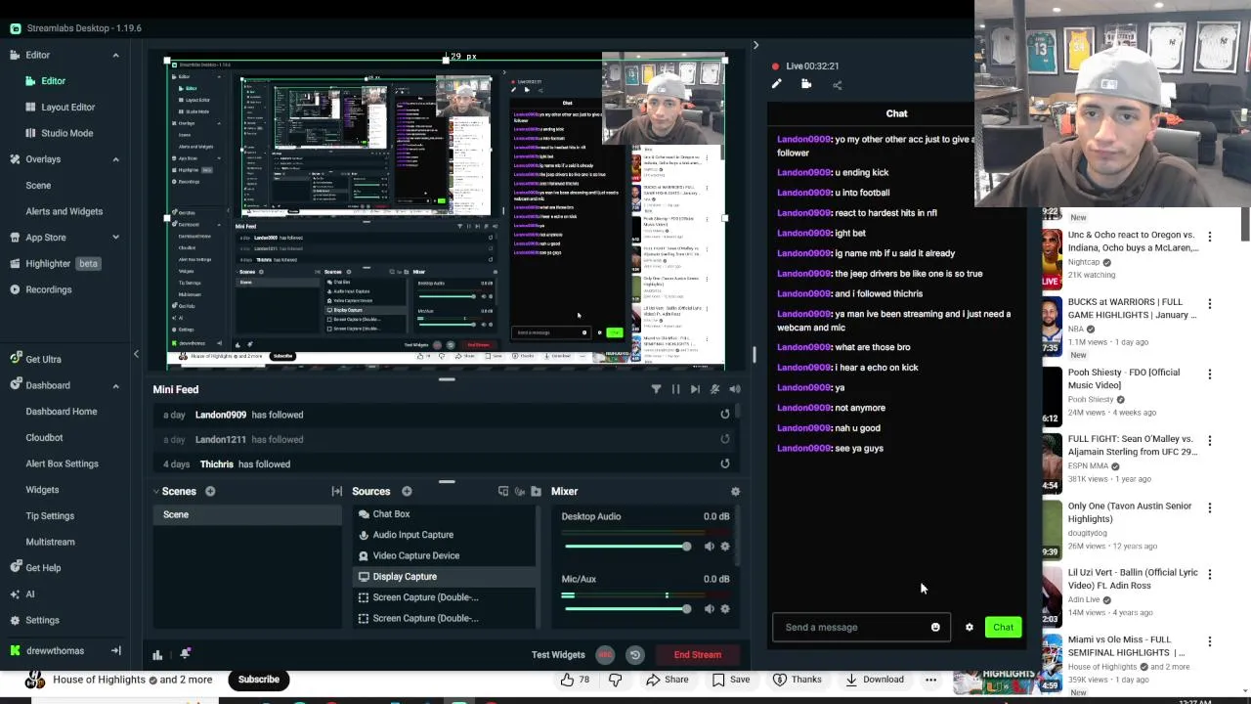The image size is (1251, 704).
Task: Click the Test Widgets button
Action: [558, 655]
